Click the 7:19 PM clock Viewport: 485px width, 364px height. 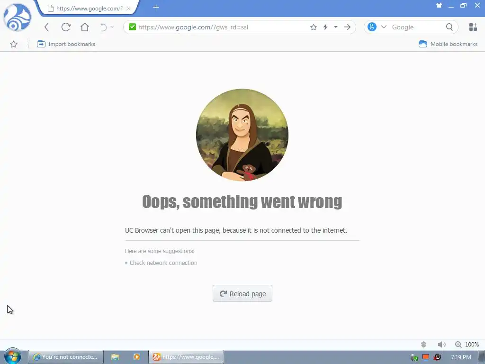461,357
